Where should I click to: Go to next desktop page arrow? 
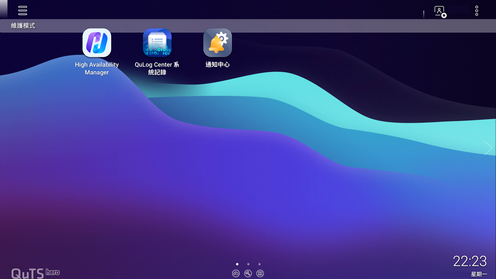click(488, 148)
